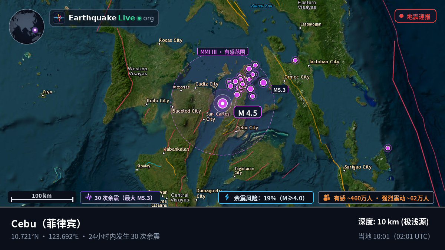Click the people icon beside 有感 ~460万人
The height and width of the screenshot is (250, 445).
tap(326, 197)
